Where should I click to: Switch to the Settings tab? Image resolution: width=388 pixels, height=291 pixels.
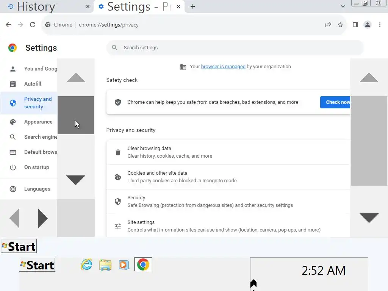pos(140,6)
